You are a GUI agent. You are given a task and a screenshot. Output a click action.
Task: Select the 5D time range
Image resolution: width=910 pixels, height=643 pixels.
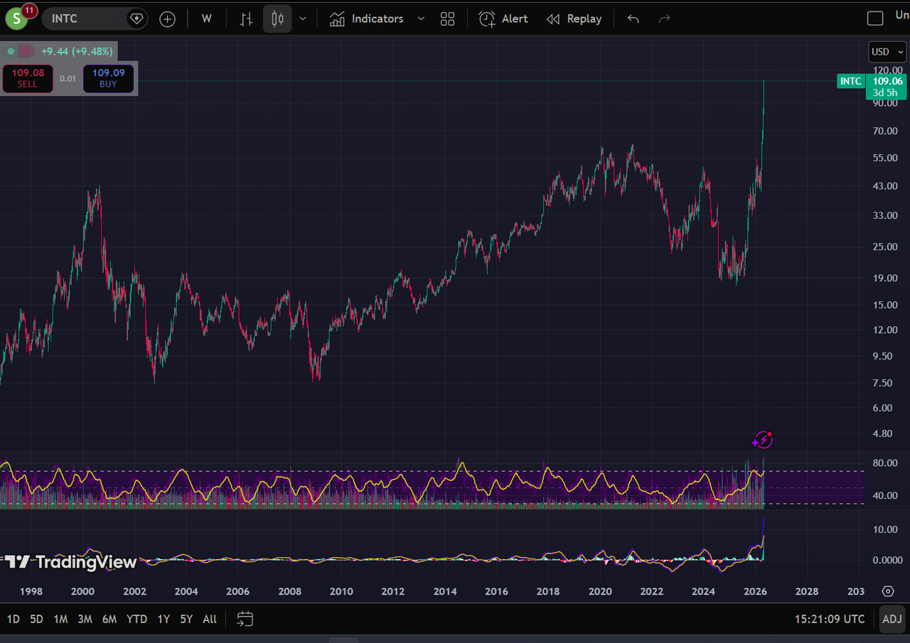(x=36, y=619)
